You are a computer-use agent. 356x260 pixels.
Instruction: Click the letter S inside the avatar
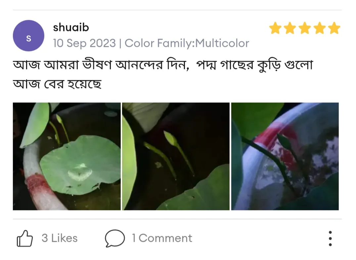click(28, 39)
